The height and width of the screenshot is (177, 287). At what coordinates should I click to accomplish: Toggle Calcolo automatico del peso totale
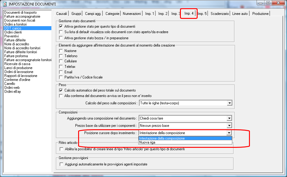(x=61, y=90)
